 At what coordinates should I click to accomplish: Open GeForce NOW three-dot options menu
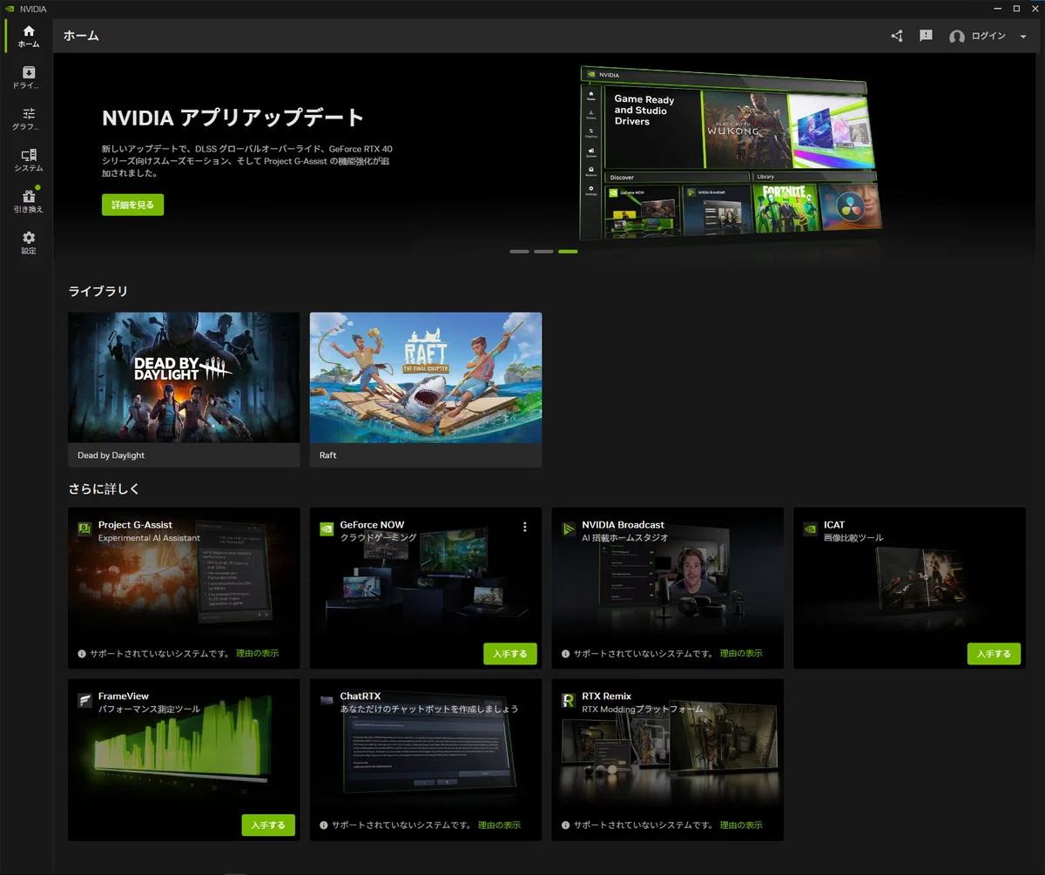525,527
